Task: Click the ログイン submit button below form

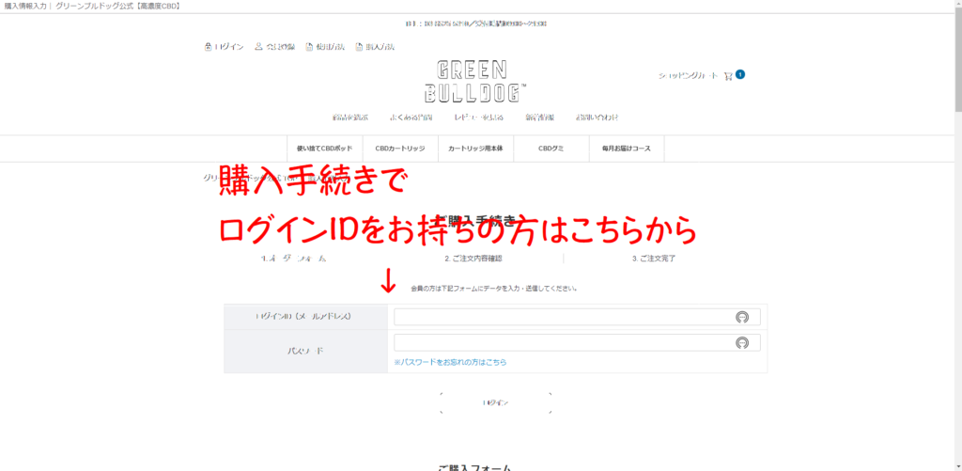Action: pos(496,402)
